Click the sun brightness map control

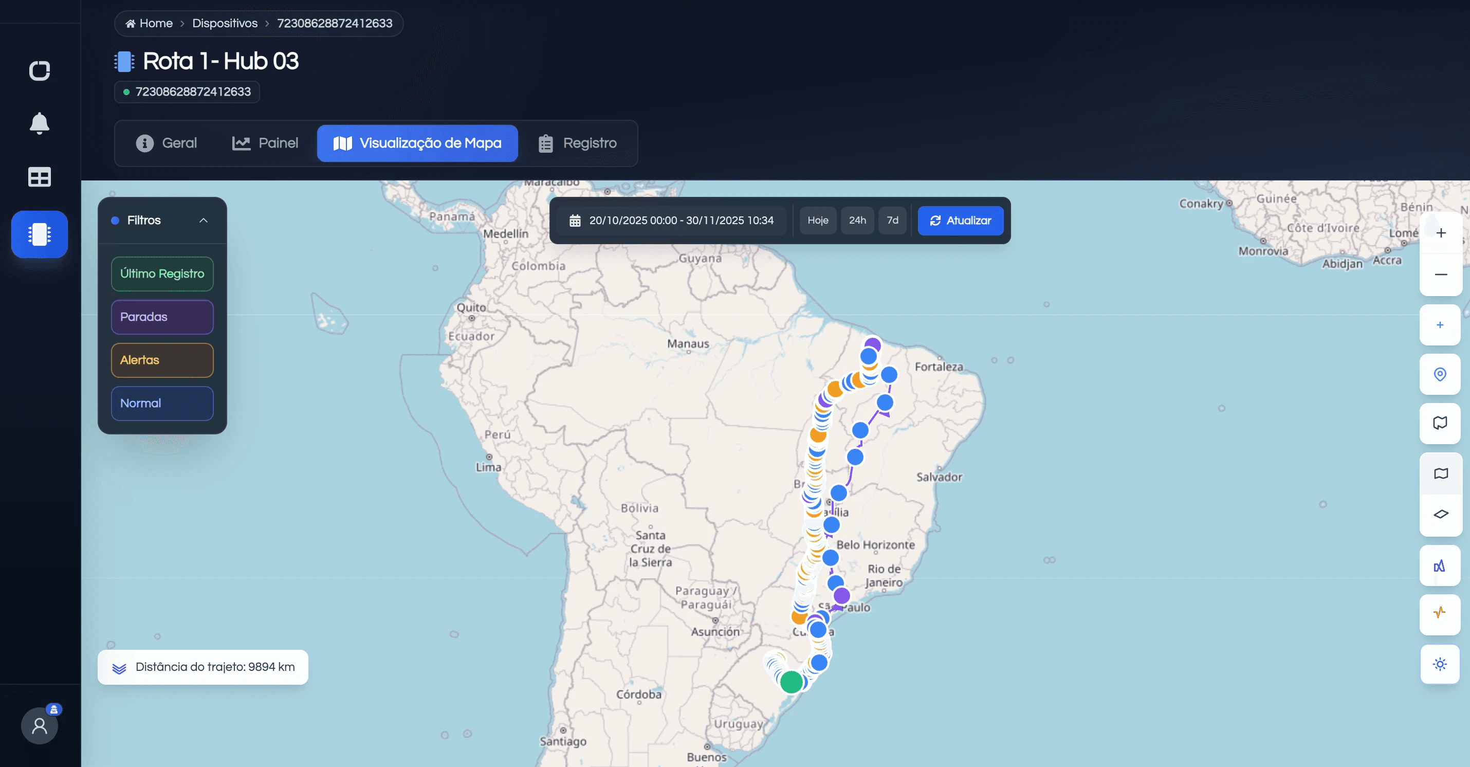tap(1439, 664)
